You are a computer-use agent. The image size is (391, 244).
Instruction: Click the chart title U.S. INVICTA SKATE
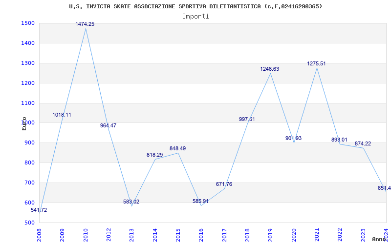pyautogui.click(x=195, y=6)
